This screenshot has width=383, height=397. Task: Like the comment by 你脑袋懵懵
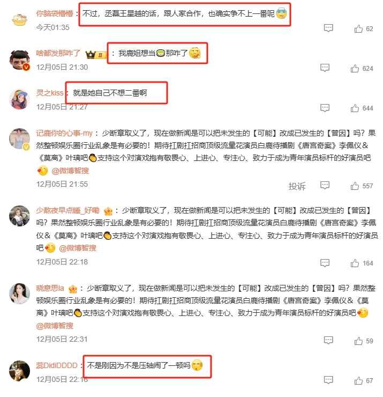pos(363,29)
